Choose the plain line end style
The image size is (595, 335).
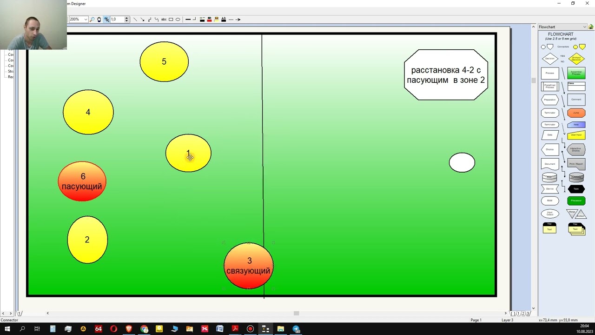coord(231,20)
